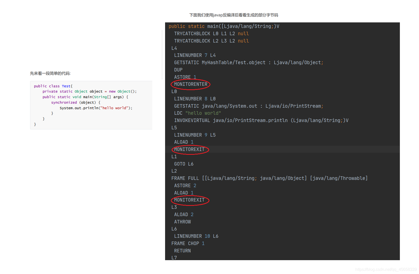This screenshot has width=419, height=274.
Task: Click the 'private static Object object' line
Action: click(x=90, y=92)
